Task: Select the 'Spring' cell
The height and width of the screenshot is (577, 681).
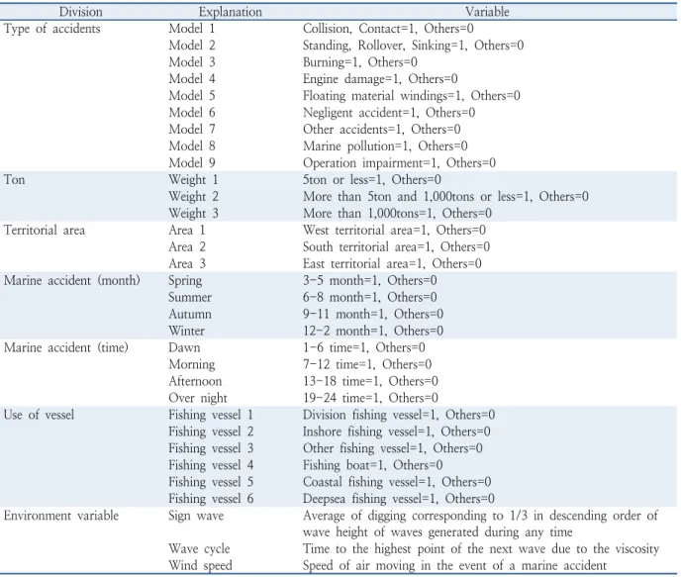Action: click(x=185, y=281)
